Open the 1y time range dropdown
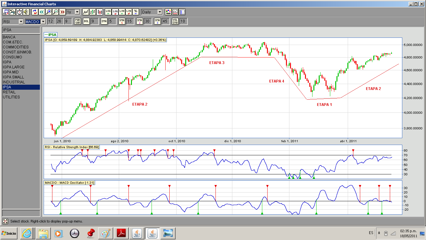Viewport: 426px width, 240px height. pos(73,12)
